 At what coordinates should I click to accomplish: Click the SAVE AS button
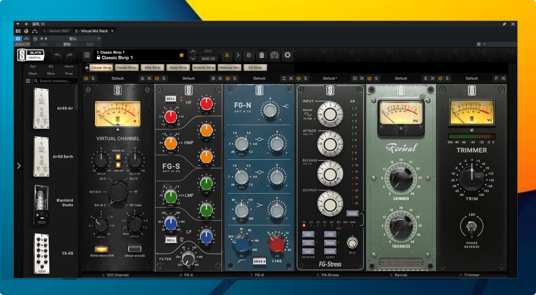(208, 58)
